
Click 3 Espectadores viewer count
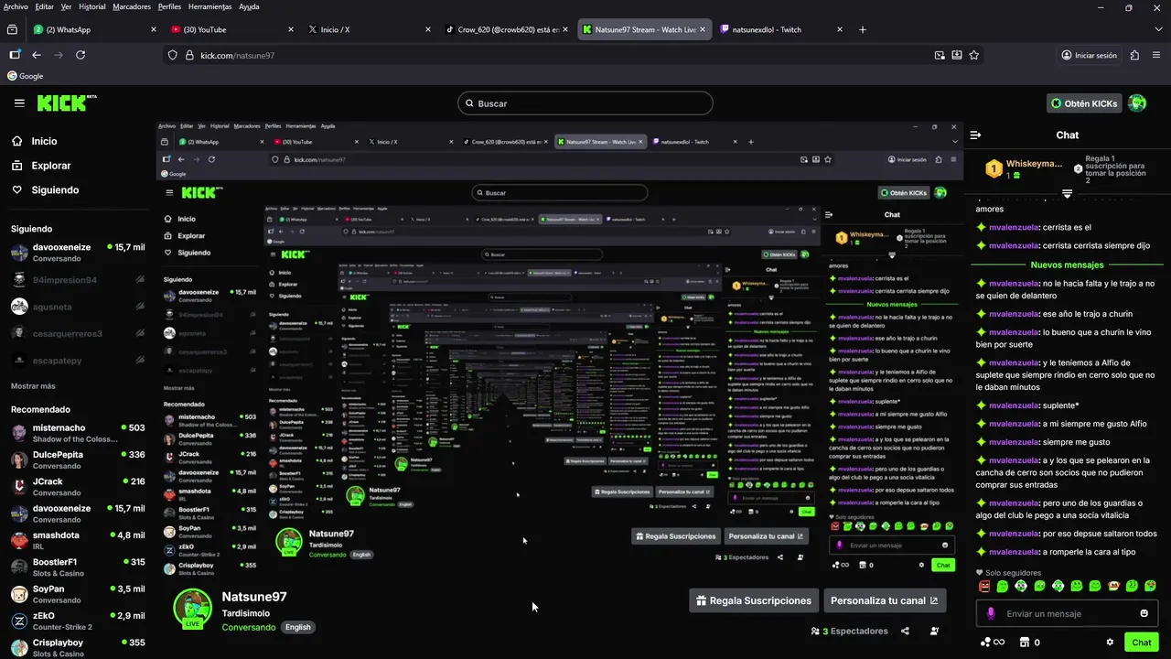850,631
